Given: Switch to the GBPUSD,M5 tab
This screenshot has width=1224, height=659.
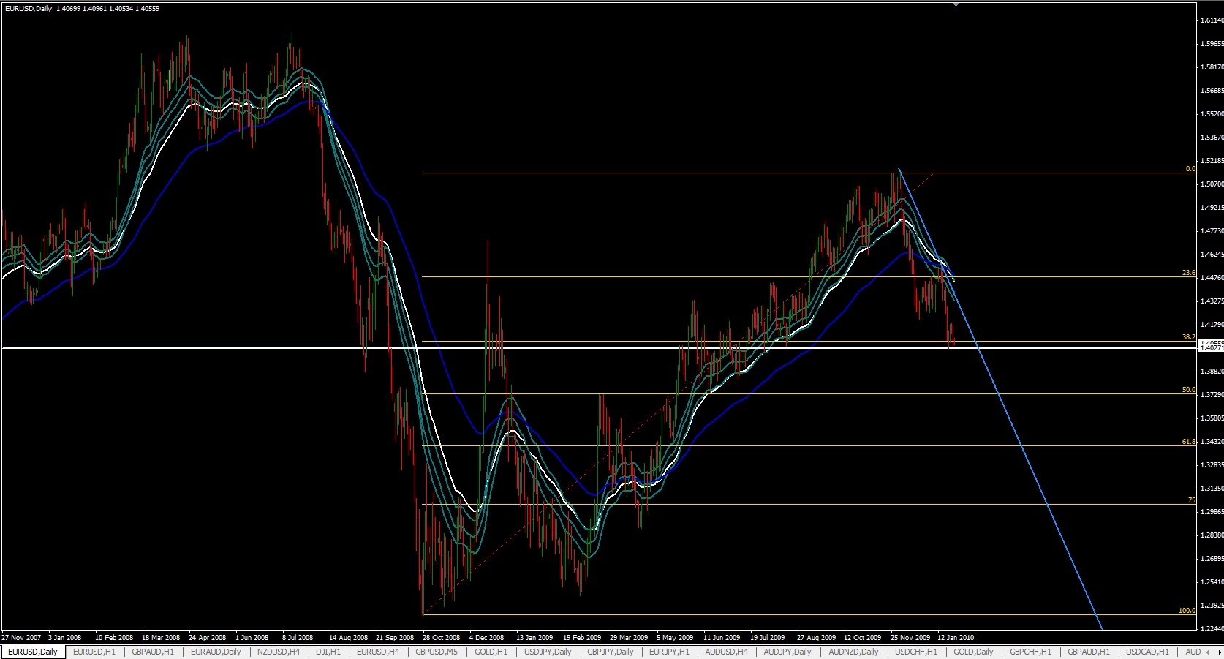Looking at the screenshot, I should point(437,652).
